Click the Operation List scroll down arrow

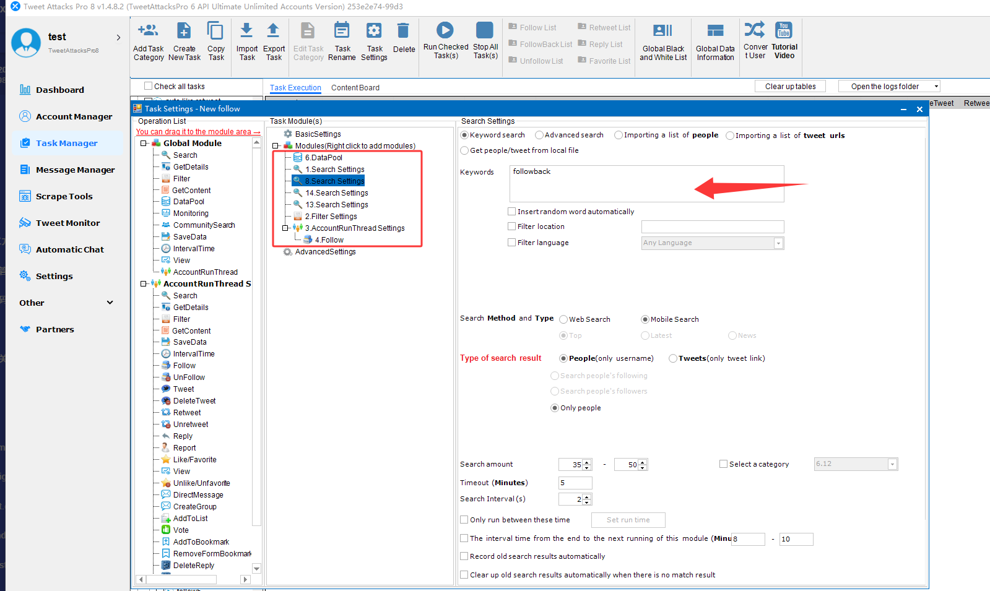256,569
